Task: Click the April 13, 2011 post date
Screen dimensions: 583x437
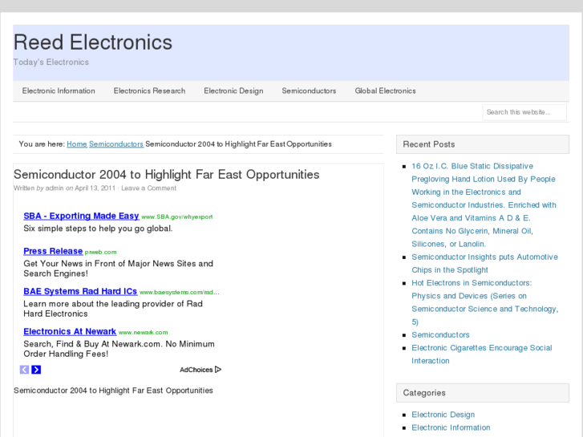Action: [x=95, y=188]
